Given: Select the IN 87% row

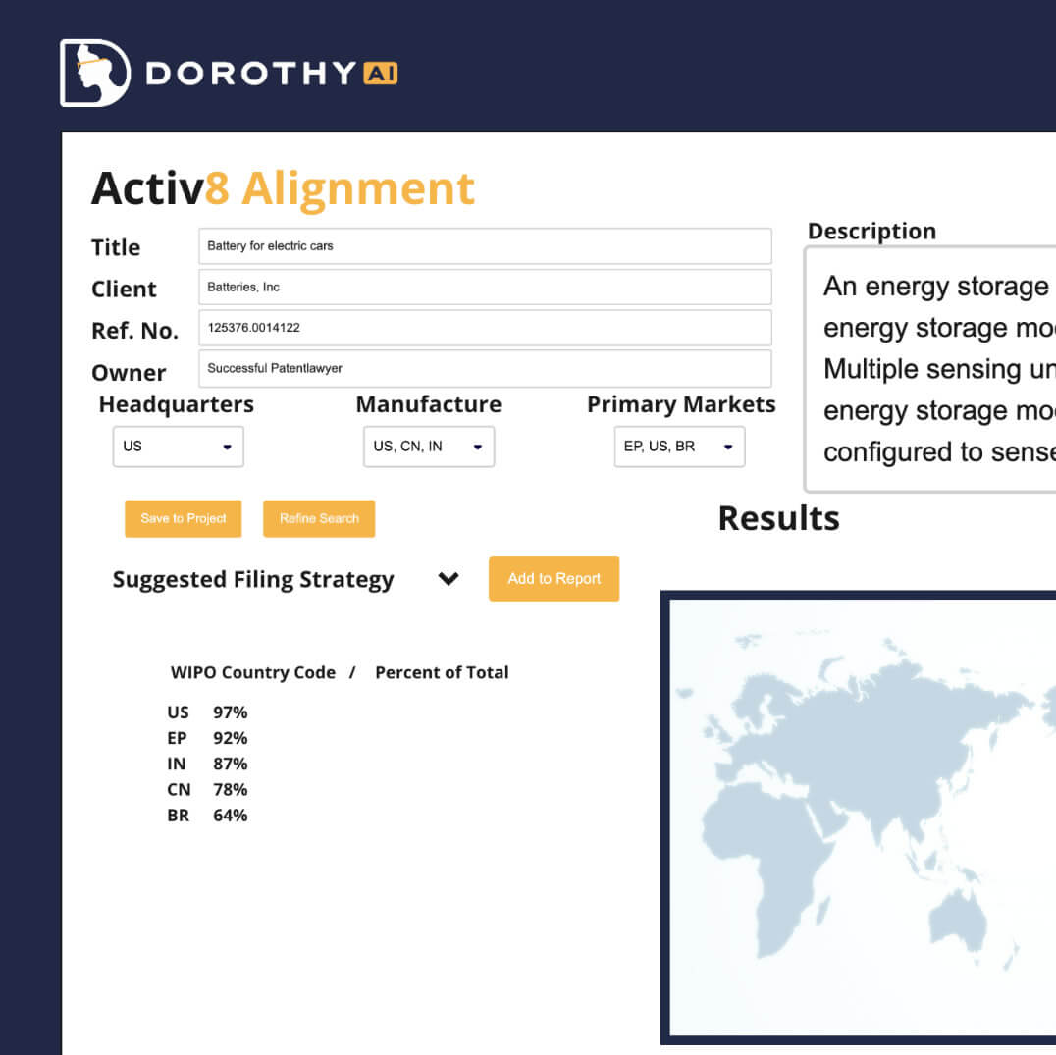Looking at the screenshot, I should tap(207, 764).
